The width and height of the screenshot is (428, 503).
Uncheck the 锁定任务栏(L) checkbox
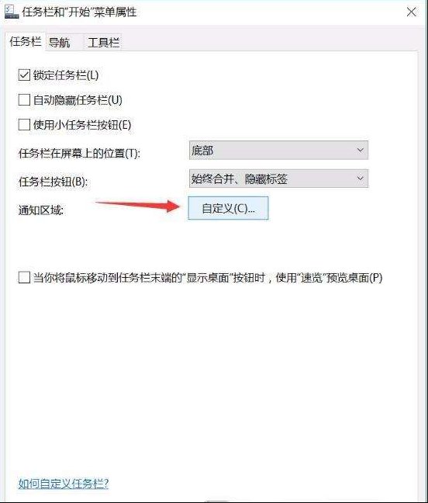pos(24,75)
